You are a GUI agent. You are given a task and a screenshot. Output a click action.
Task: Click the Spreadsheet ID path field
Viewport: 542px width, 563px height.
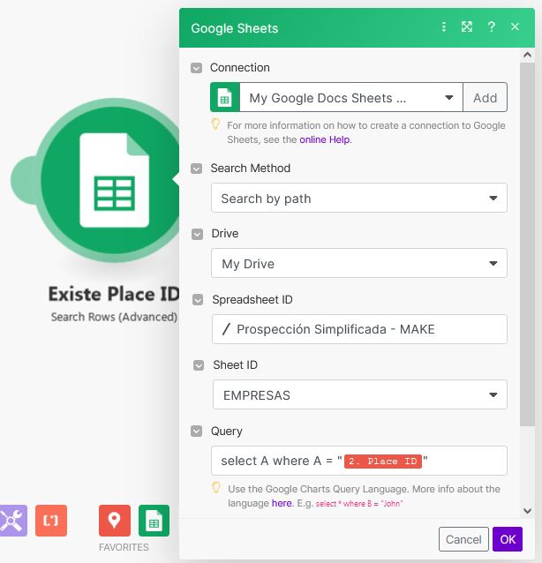click(x=359, y=329)
